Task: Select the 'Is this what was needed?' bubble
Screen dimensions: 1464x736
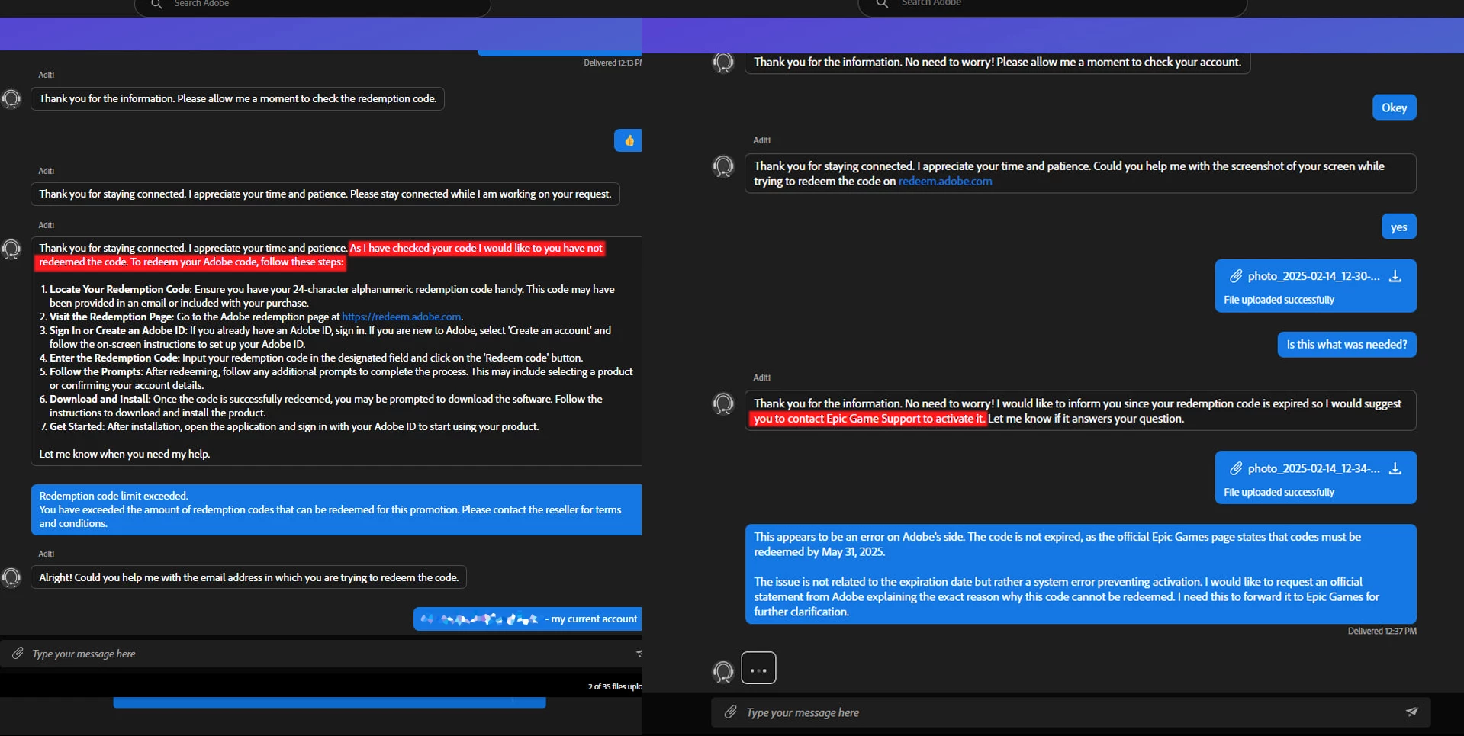Action: tap(1347, 344)
